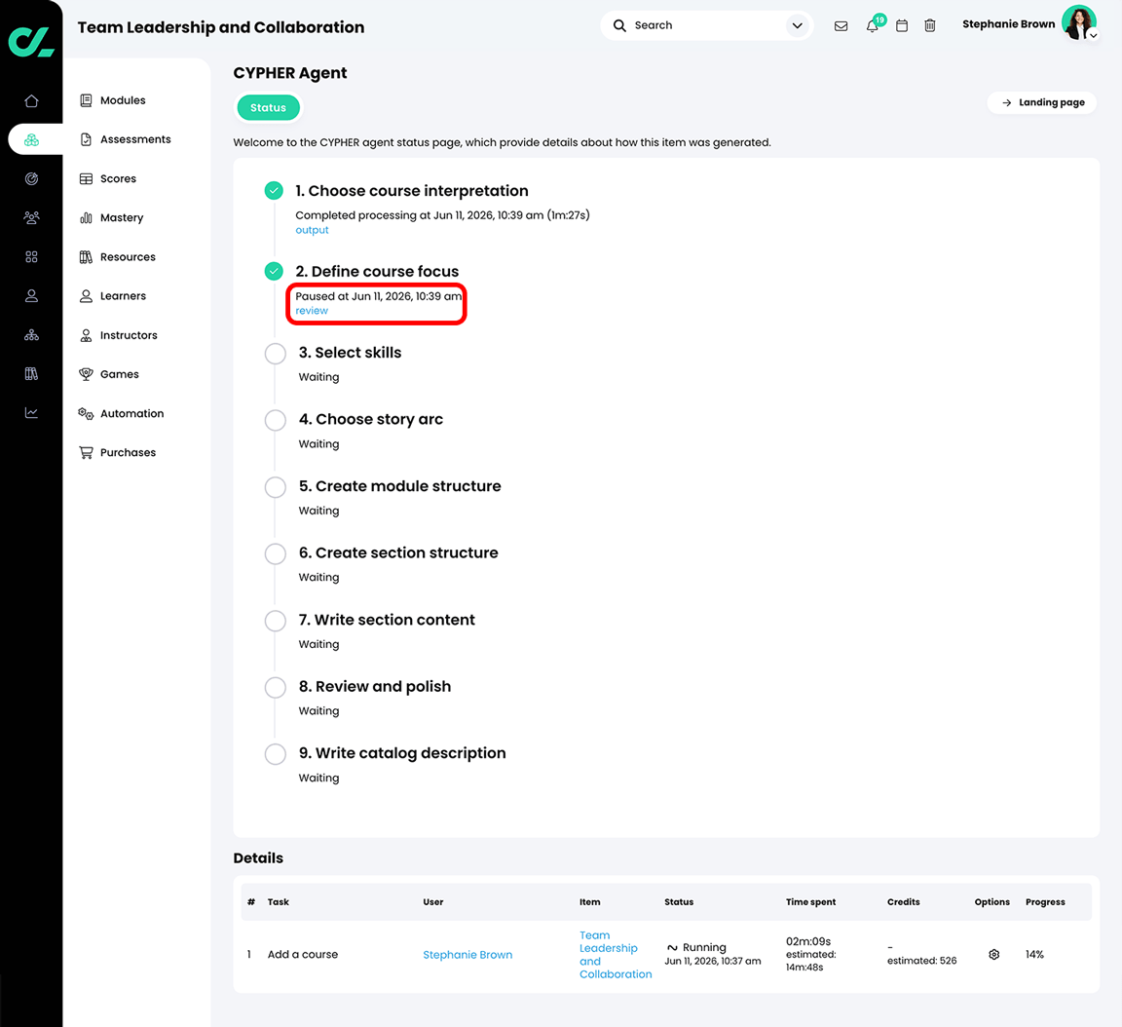
Task: Click Stephanie Brown's profile avatar
Action: click(x=1078, y=22)
